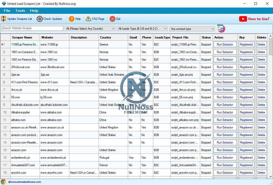Viewport: 273px width, 185px height.
Task: Click the search magnifier icon beside filters
Action: click(221, 29)
